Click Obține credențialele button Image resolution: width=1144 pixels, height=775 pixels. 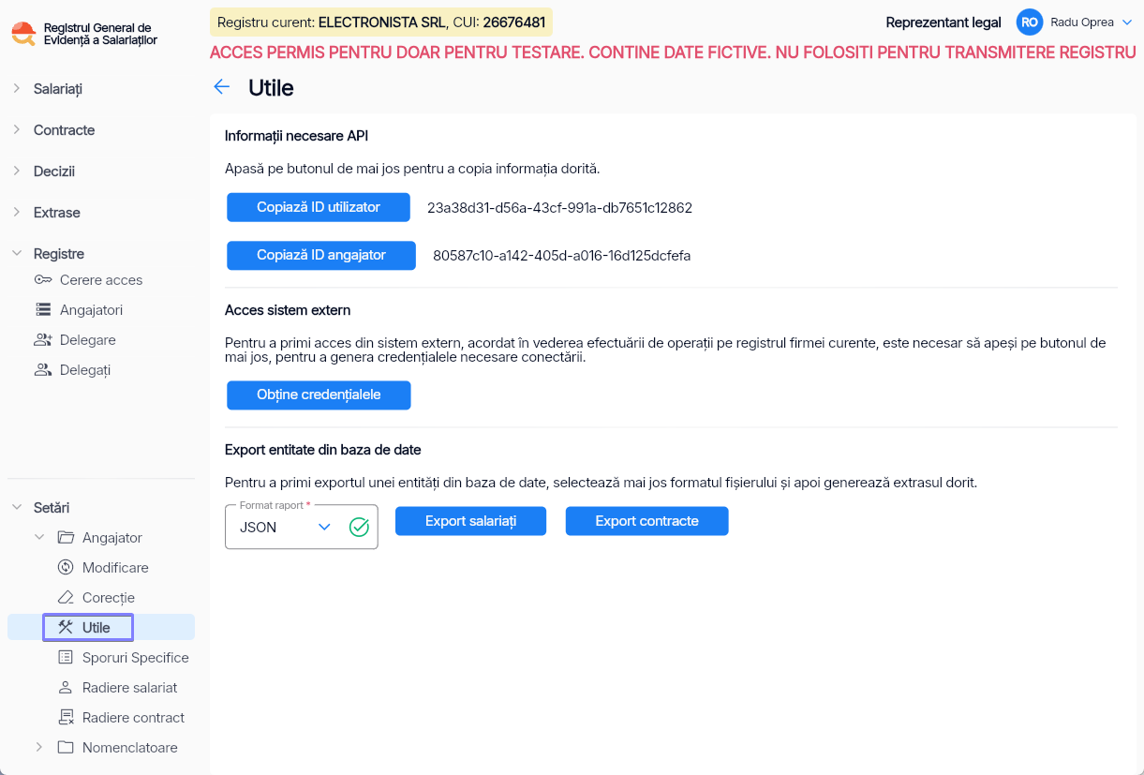tap(319, 395)
